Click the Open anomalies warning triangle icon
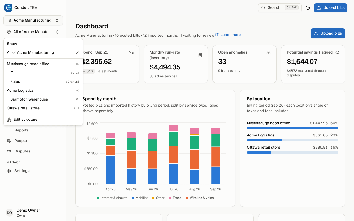The image size is (354, 221). [269, 52]
